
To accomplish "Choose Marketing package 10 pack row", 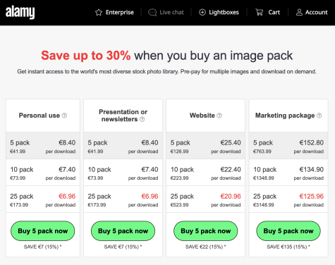I will point(288,173).
